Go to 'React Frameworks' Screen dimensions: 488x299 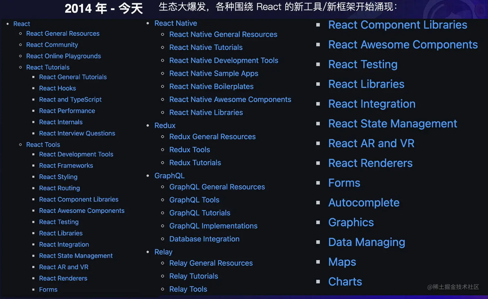[x=66, y=166]
